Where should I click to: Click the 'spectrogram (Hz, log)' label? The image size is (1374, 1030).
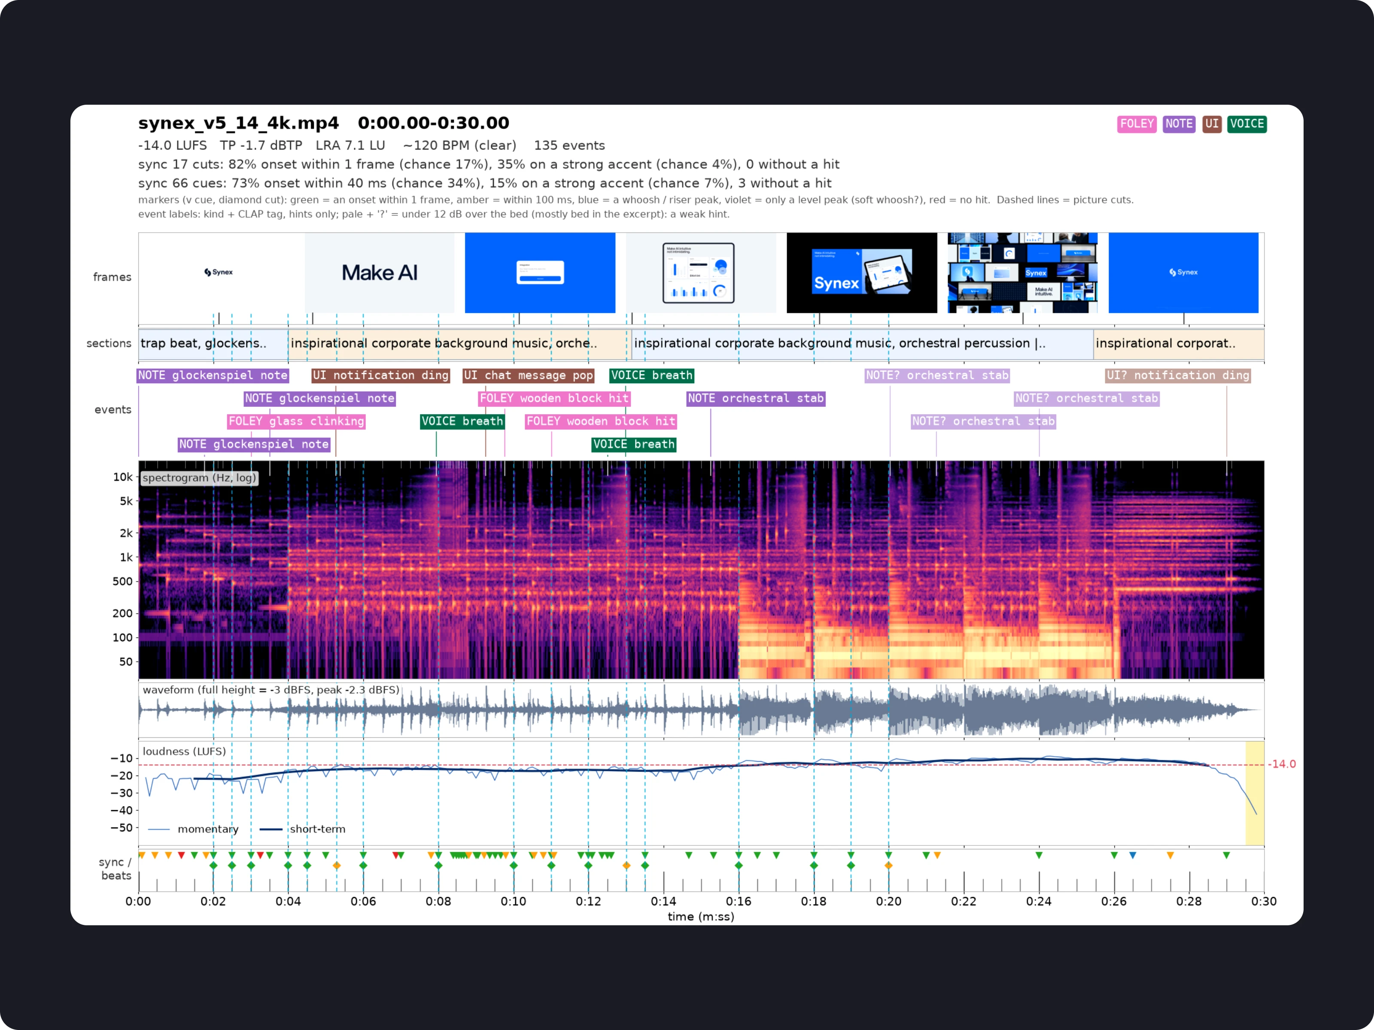(x=199, y=477)
